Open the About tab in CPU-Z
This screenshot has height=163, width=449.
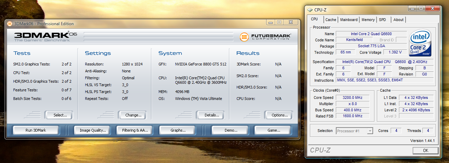399,20
